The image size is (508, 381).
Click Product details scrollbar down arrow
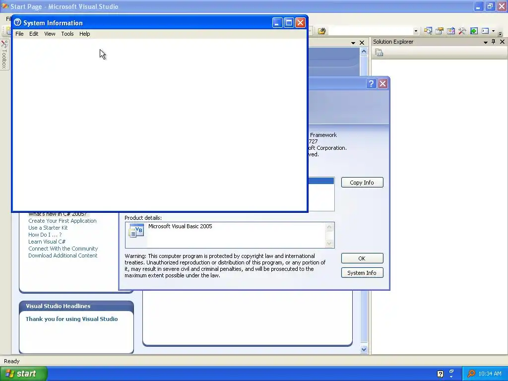pyautogui.click(x=329, y=244)
